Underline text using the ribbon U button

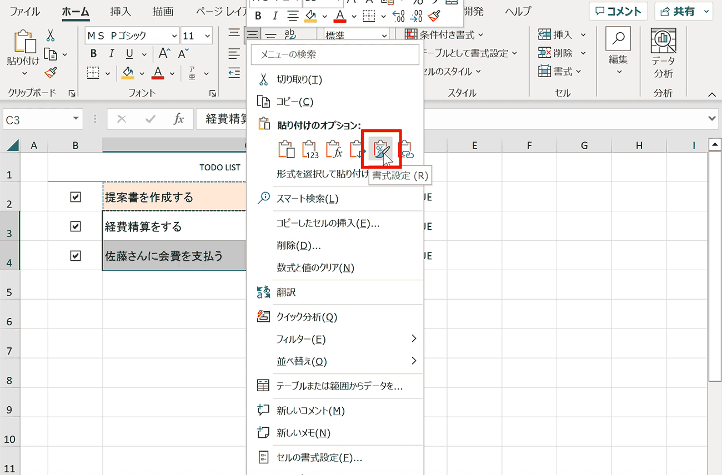point(129,54)
